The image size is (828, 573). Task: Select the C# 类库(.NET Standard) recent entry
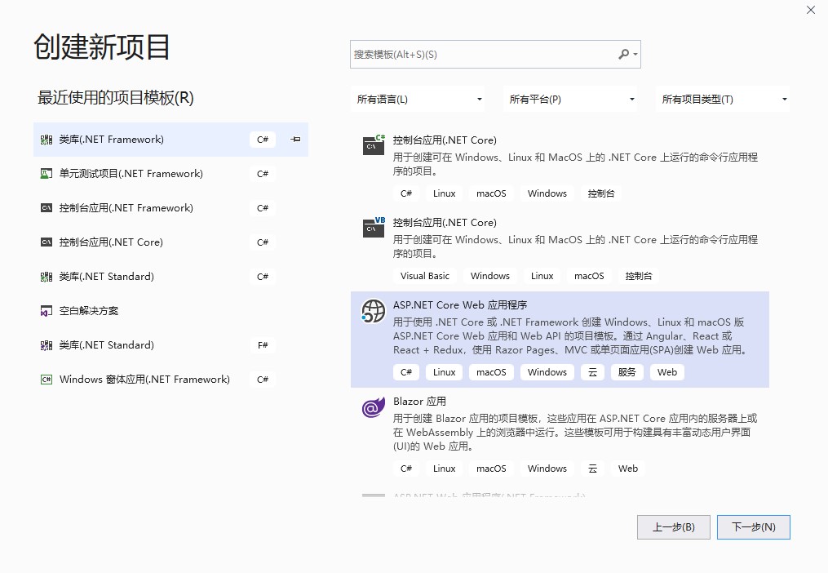pos(170,277)
